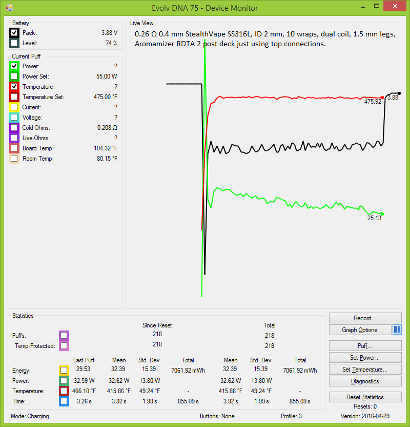Uncheck the Power graph checkbox
This screenshot has height=427, width=410.
[14, 66]
